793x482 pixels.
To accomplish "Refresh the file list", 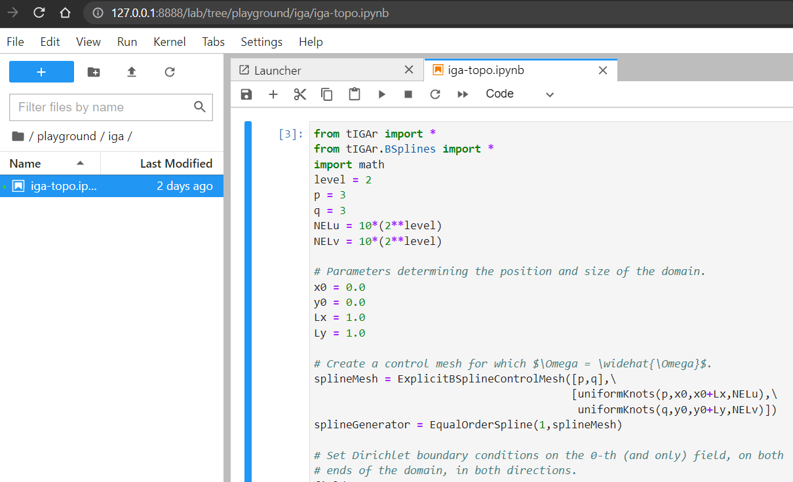I will coord(170,72).
